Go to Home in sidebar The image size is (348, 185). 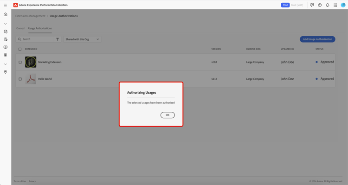point(5,14)
